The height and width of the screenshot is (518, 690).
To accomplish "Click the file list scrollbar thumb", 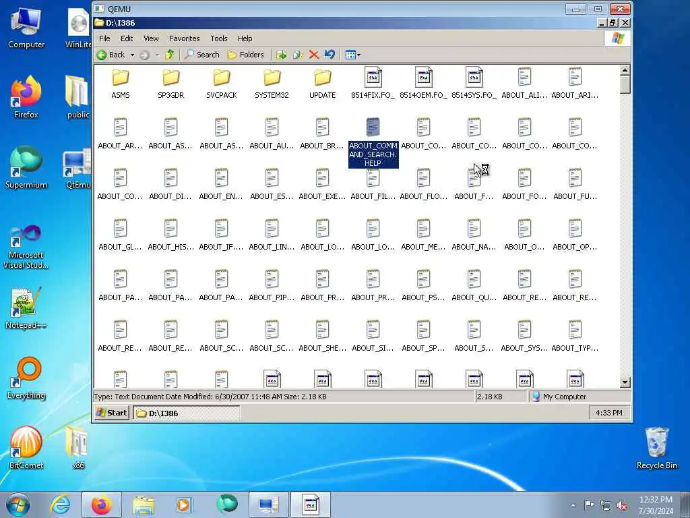I will (x=625, y=84).
